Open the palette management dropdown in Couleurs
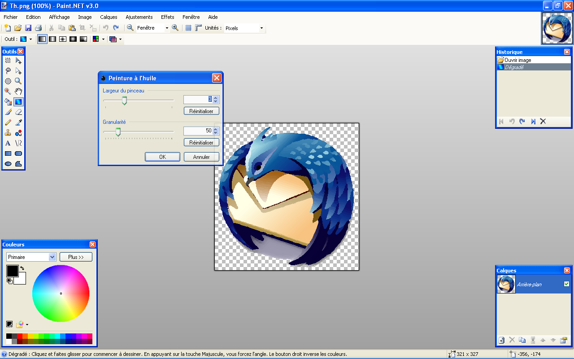574x359 pixels. pyautogui.click(x=27, y=324)
